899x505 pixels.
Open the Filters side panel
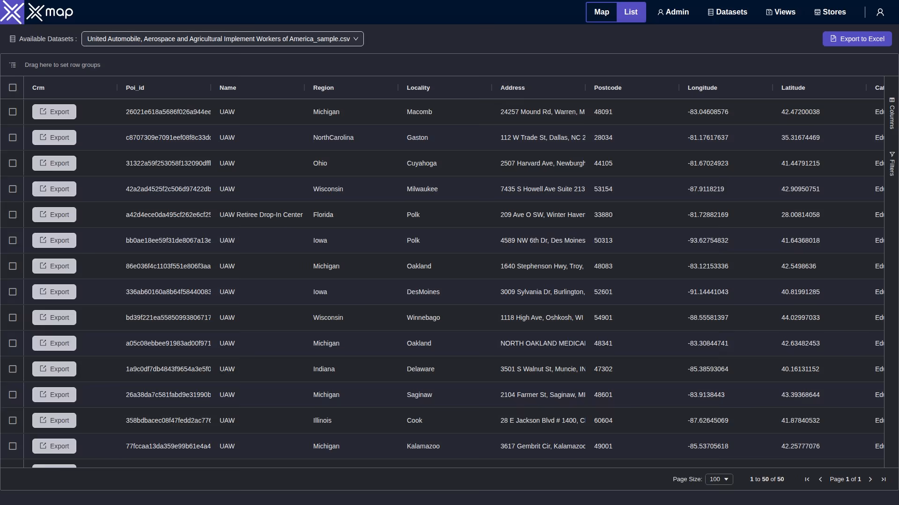coord(892,164)
